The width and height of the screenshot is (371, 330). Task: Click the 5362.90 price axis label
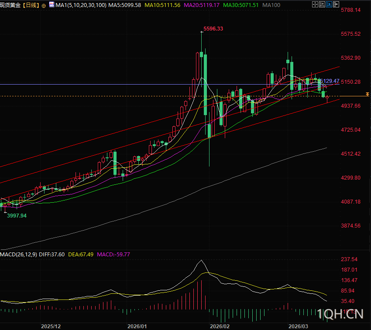[351, 58]
